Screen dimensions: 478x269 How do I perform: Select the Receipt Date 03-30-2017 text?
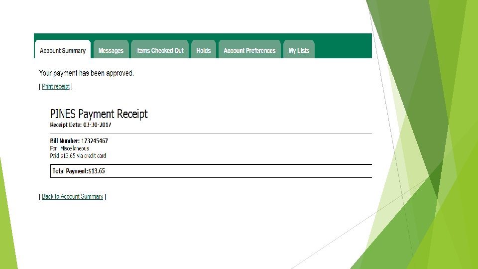(81, 125)
